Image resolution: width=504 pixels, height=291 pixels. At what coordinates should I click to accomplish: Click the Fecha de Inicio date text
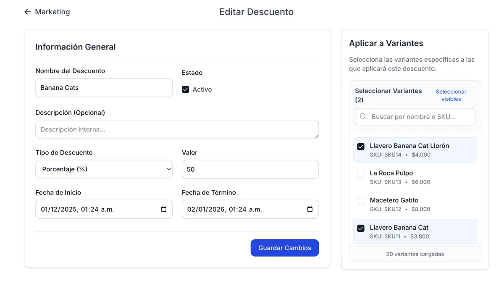78,210
